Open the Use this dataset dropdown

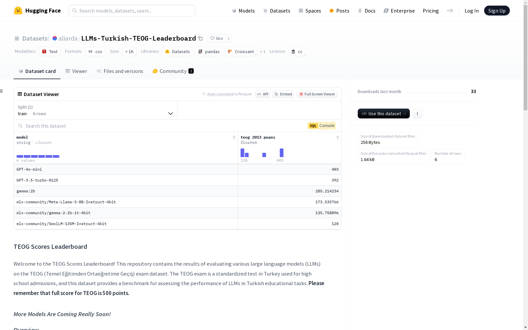(x=384, y=114)
